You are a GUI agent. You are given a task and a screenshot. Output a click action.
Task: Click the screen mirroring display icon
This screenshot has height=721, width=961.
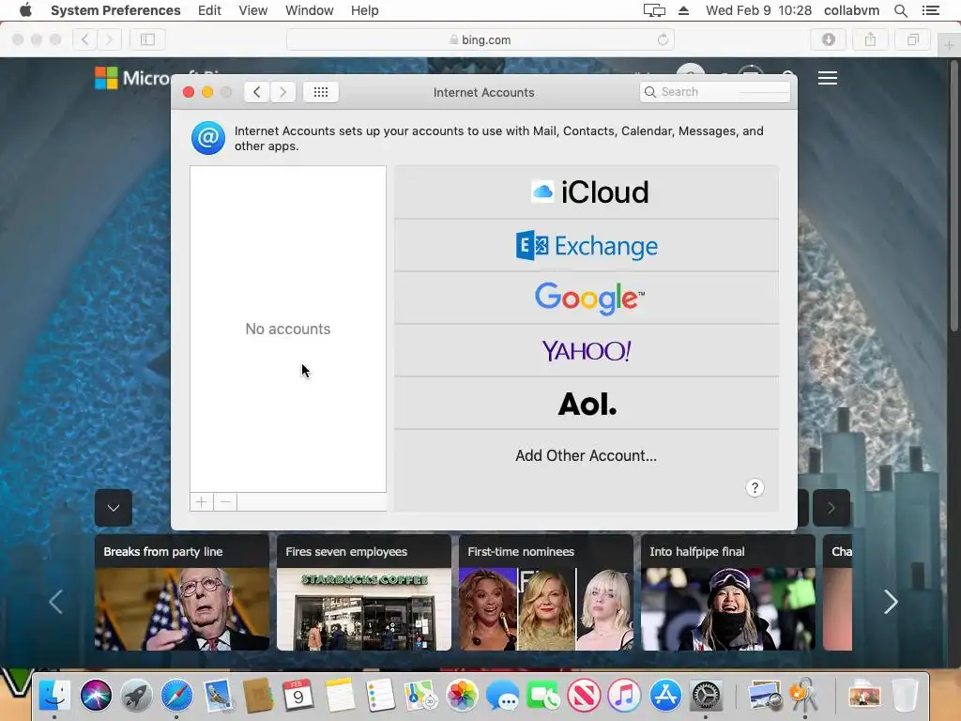pos(654,10)
